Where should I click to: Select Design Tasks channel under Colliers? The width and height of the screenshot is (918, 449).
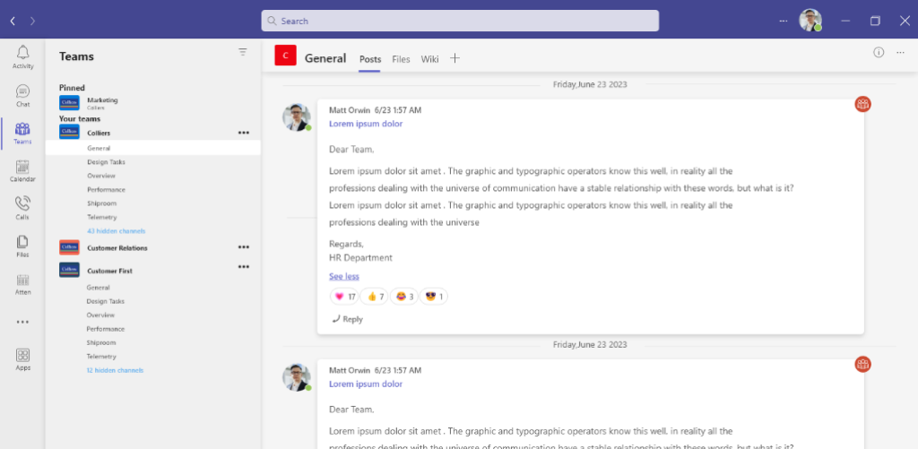pyautogui.click(x=106, y=162)
